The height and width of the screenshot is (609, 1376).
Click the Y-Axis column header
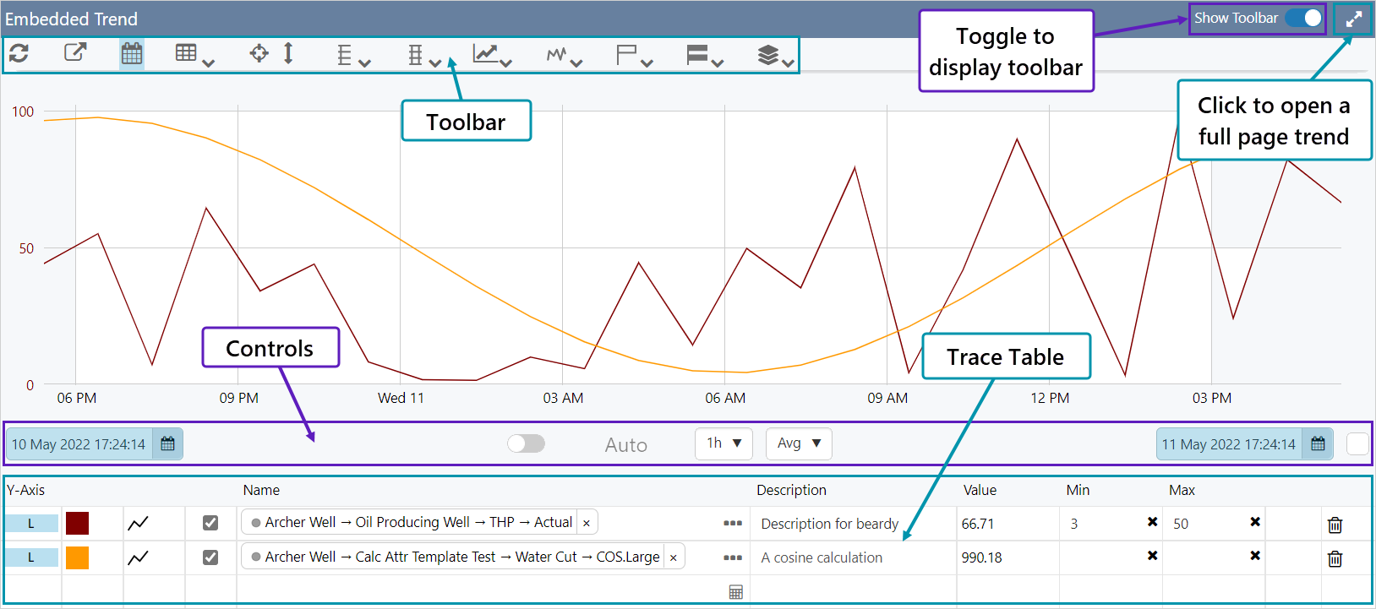(26, 490)
